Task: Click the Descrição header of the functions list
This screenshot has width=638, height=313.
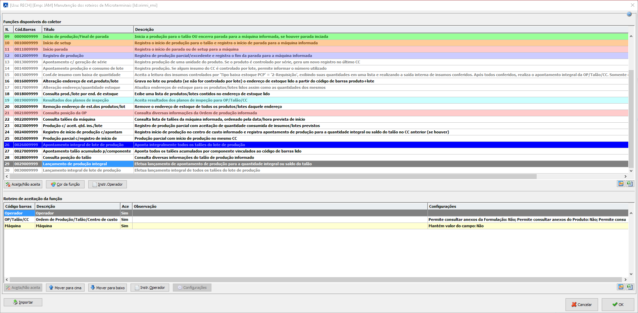Action: pos(381,29)
